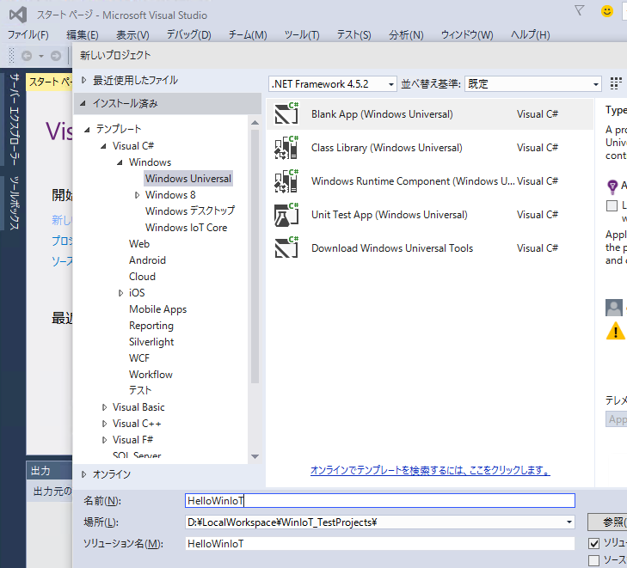Click the purple lightbulb icon

point(612,186)
